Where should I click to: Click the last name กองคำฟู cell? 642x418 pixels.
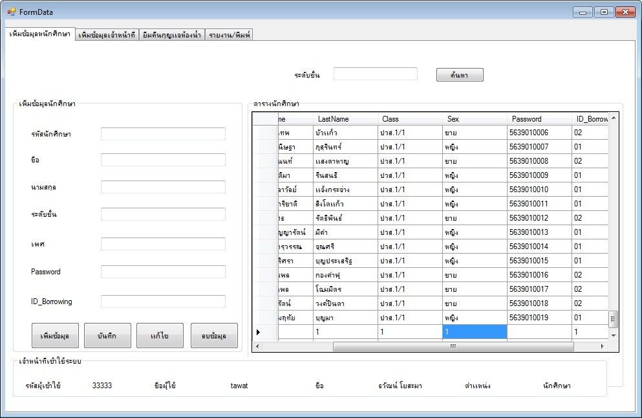point(345,275)
